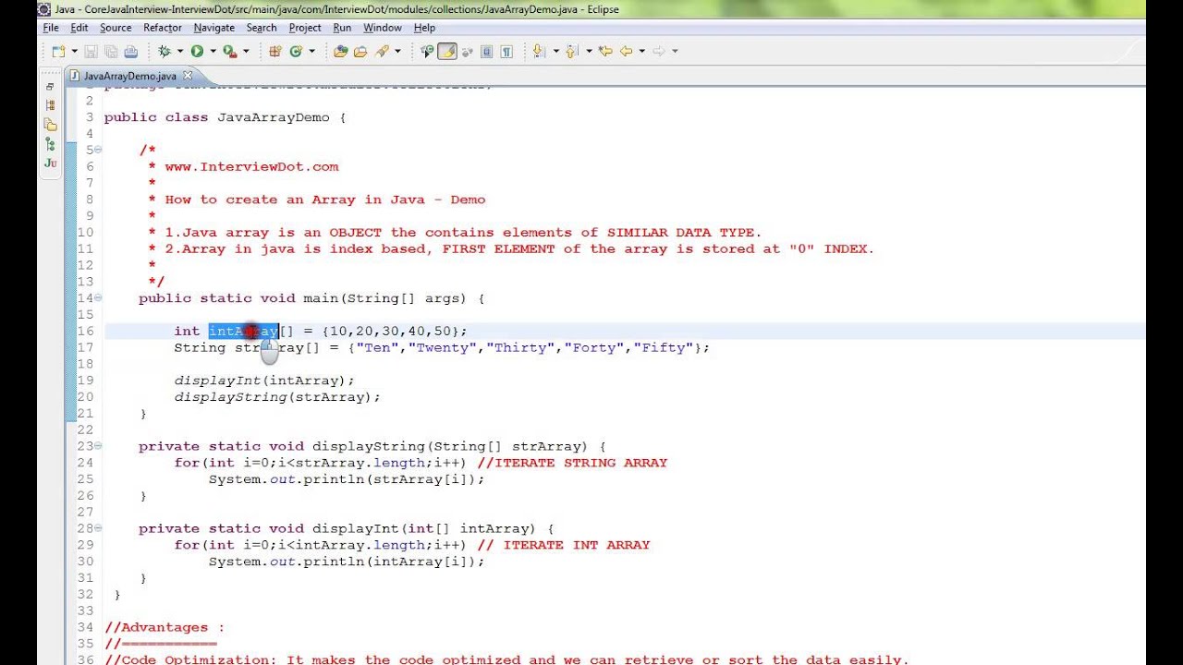This screenshot has height=665, width=1183.
Task: Open the Package Explorer fast view icon
Action: pyautogui.click(x=50, y=125)
